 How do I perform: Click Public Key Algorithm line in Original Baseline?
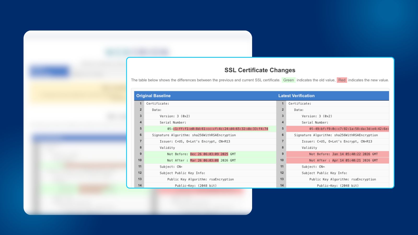point(200,179)
